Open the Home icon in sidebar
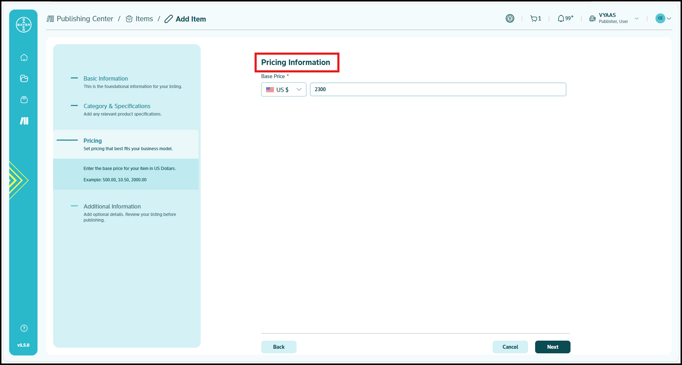Image resolution: width=682 pixels, height=365 pixels. tap(24, 58)
